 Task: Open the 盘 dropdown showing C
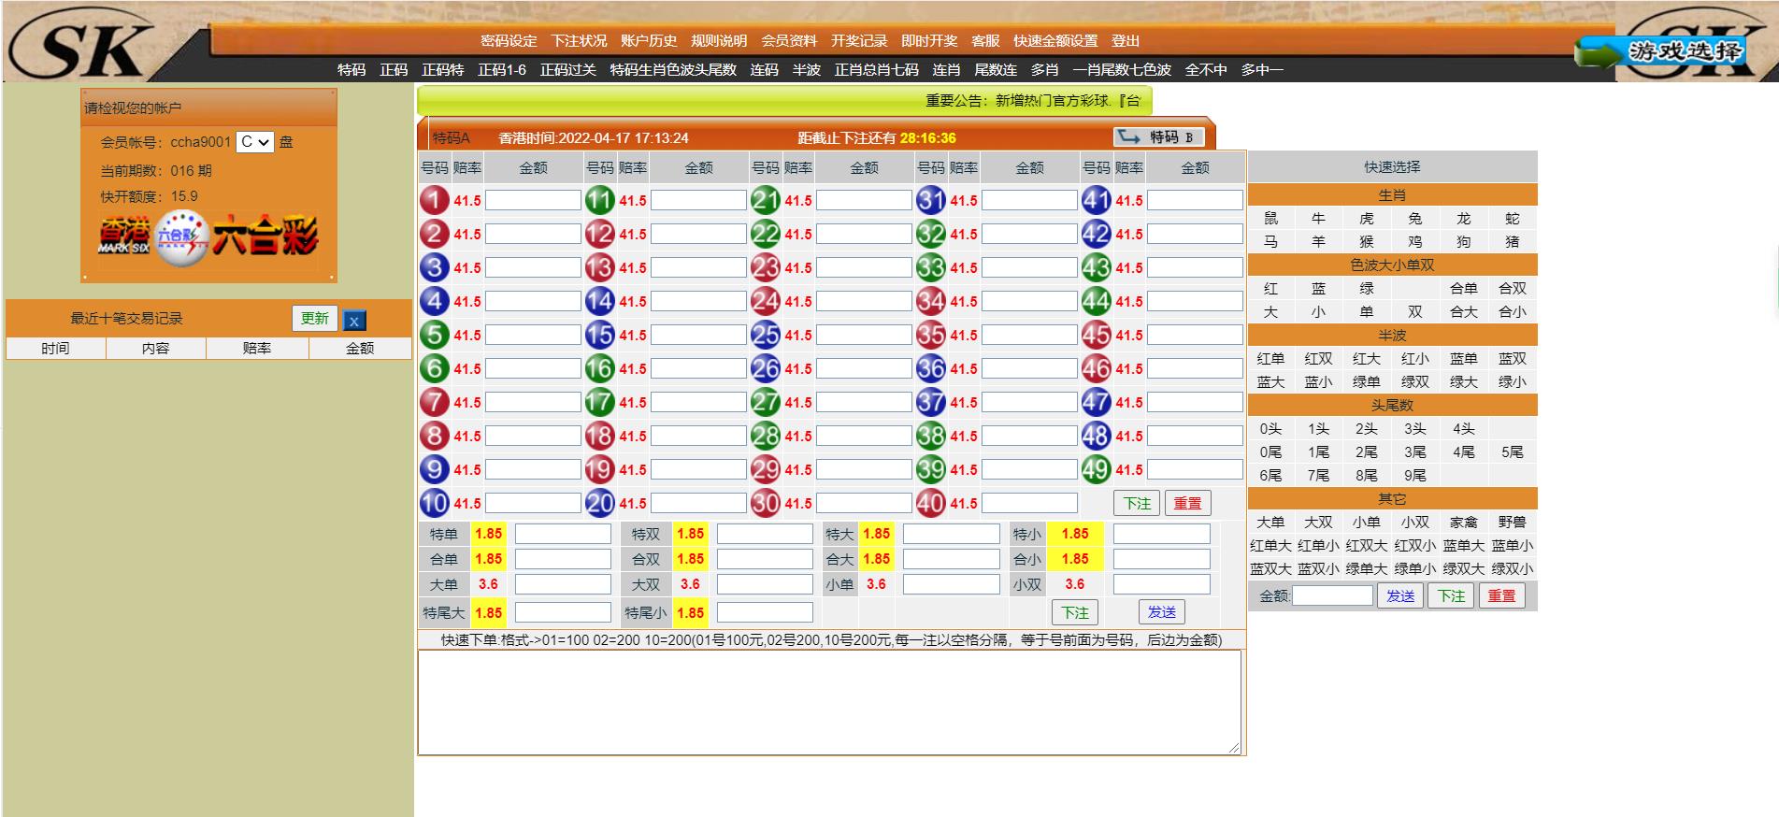click(x=254, y=142)
